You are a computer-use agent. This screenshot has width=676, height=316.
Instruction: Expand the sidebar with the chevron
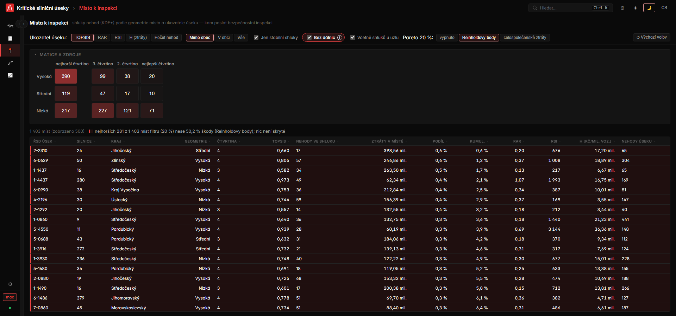coord(24,24)
